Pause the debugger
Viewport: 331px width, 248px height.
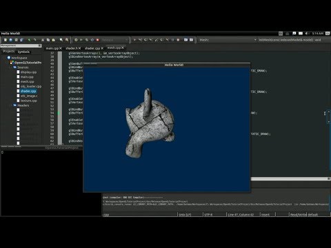click(173, 40)
